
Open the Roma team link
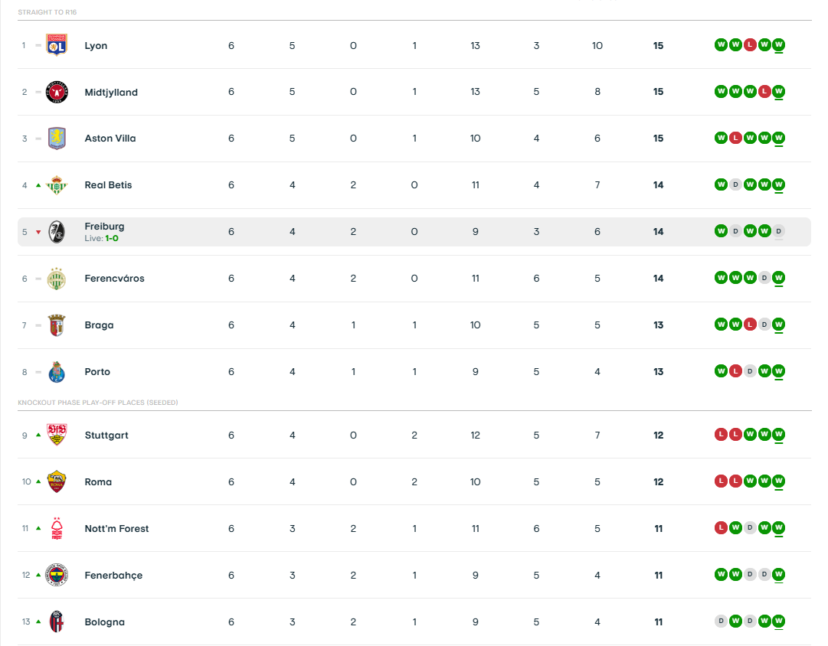(x=98, y=482)
